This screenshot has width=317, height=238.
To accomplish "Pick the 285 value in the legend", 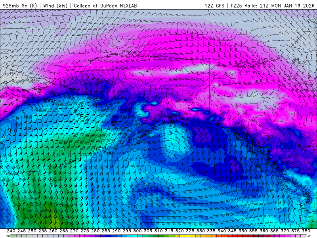I will [x=106, y=231].
